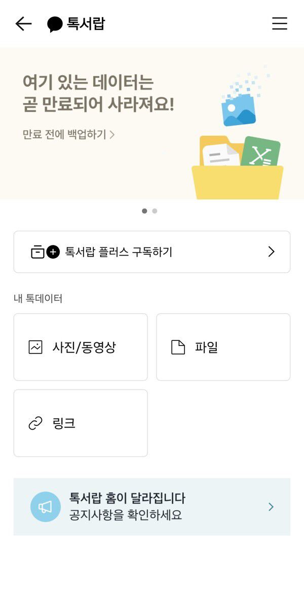
Task: Open 톡서랍 홈이 달라집니다 notice
Action: (x=127, y=506)
